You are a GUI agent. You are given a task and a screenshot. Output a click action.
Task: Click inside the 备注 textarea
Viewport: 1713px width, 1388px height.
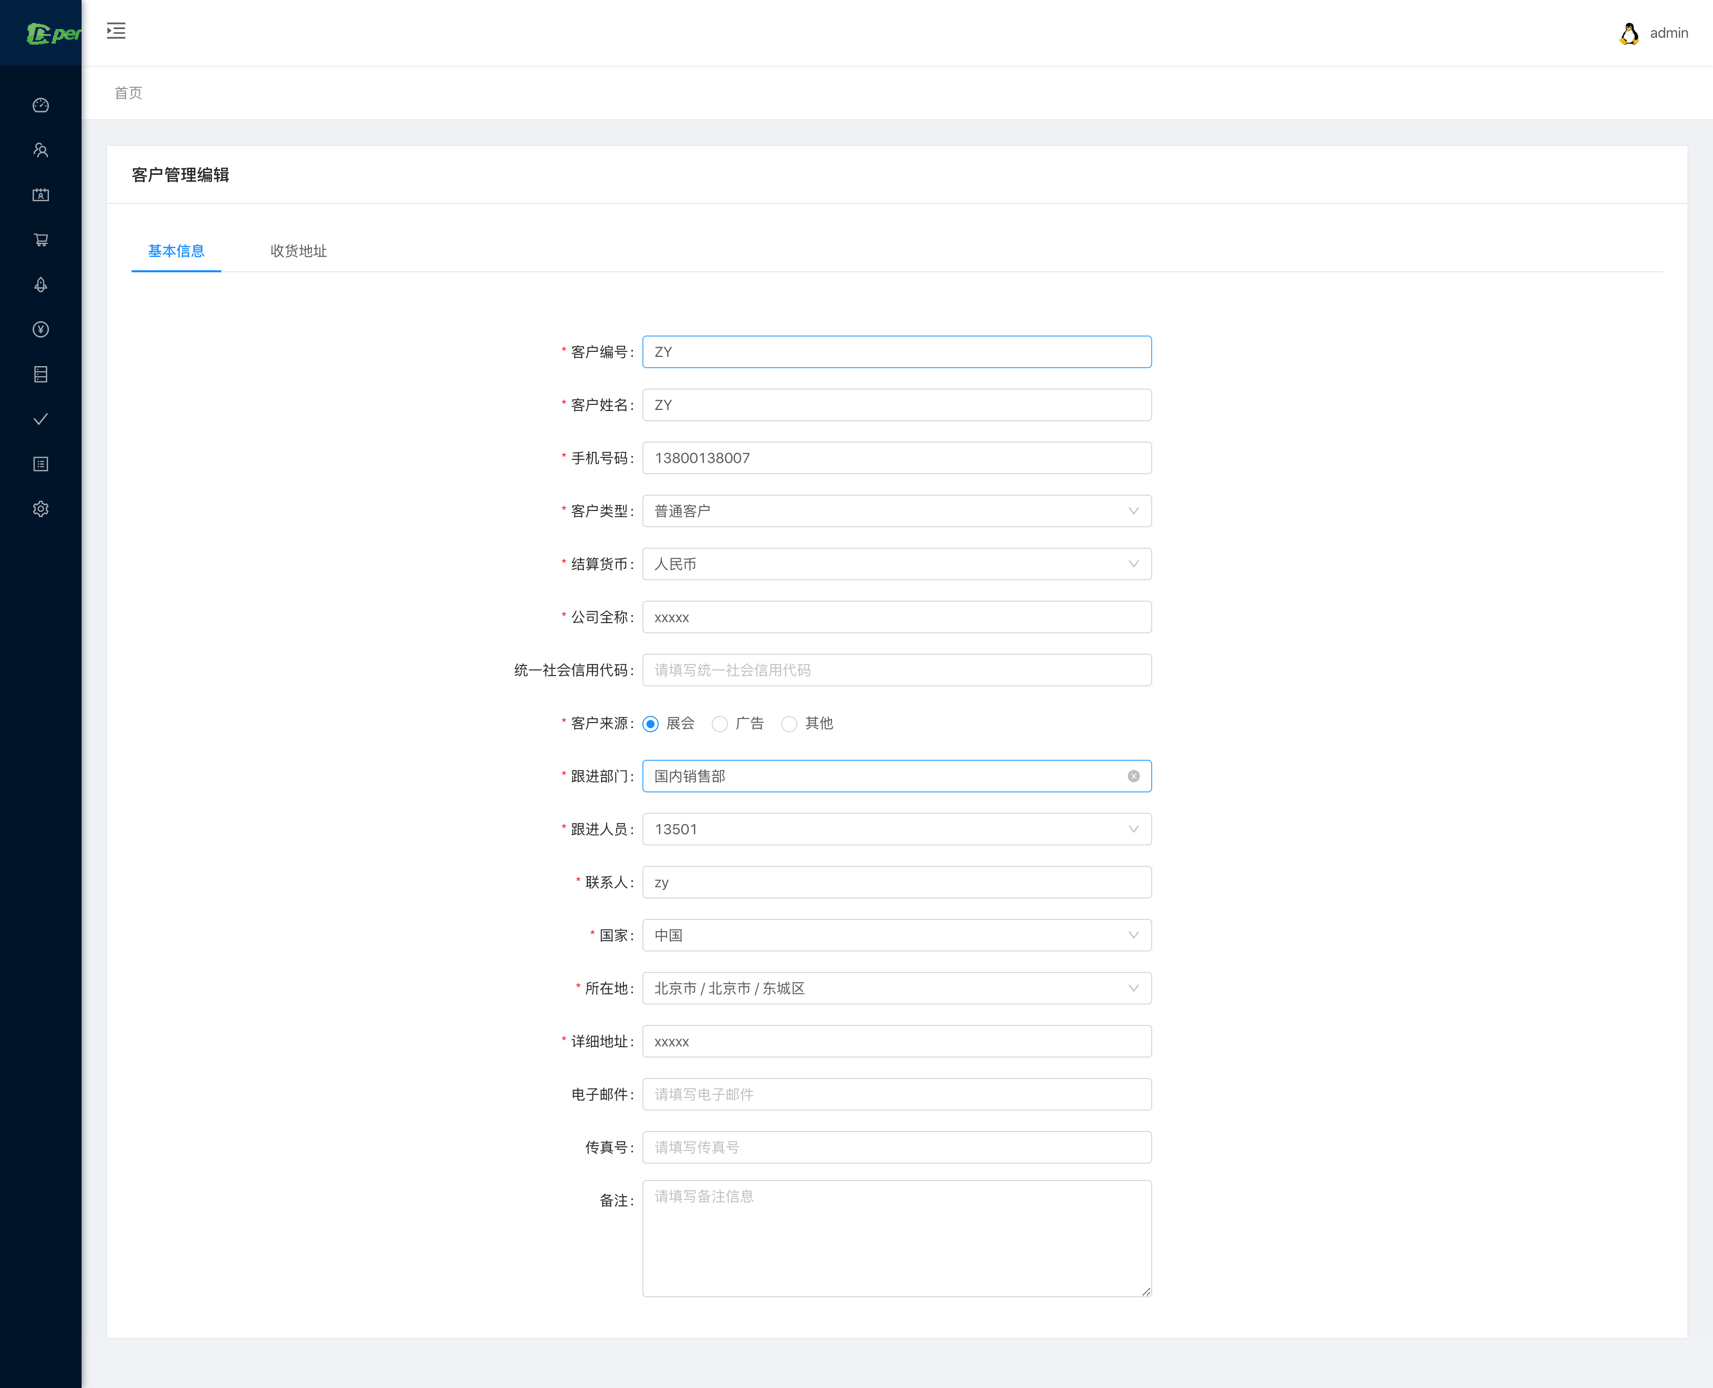tap(897, 1239)
